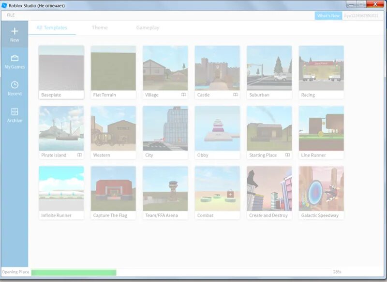Select the Obby template thumbnail

(217, 128)
